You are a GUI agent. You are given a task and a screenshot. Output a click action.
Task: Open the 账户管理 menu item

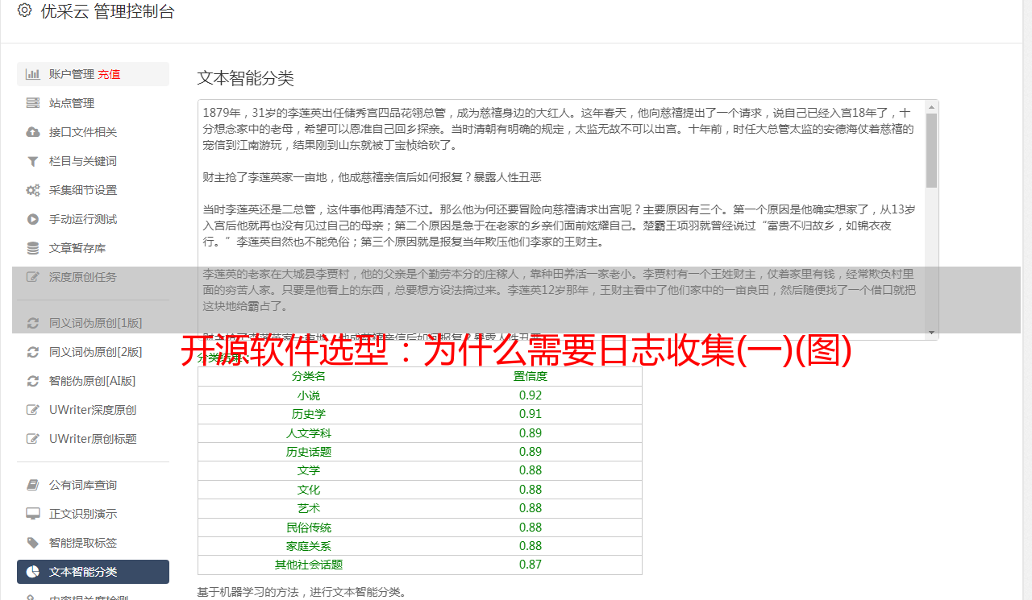pyautogui.click(x=93, y=74)
